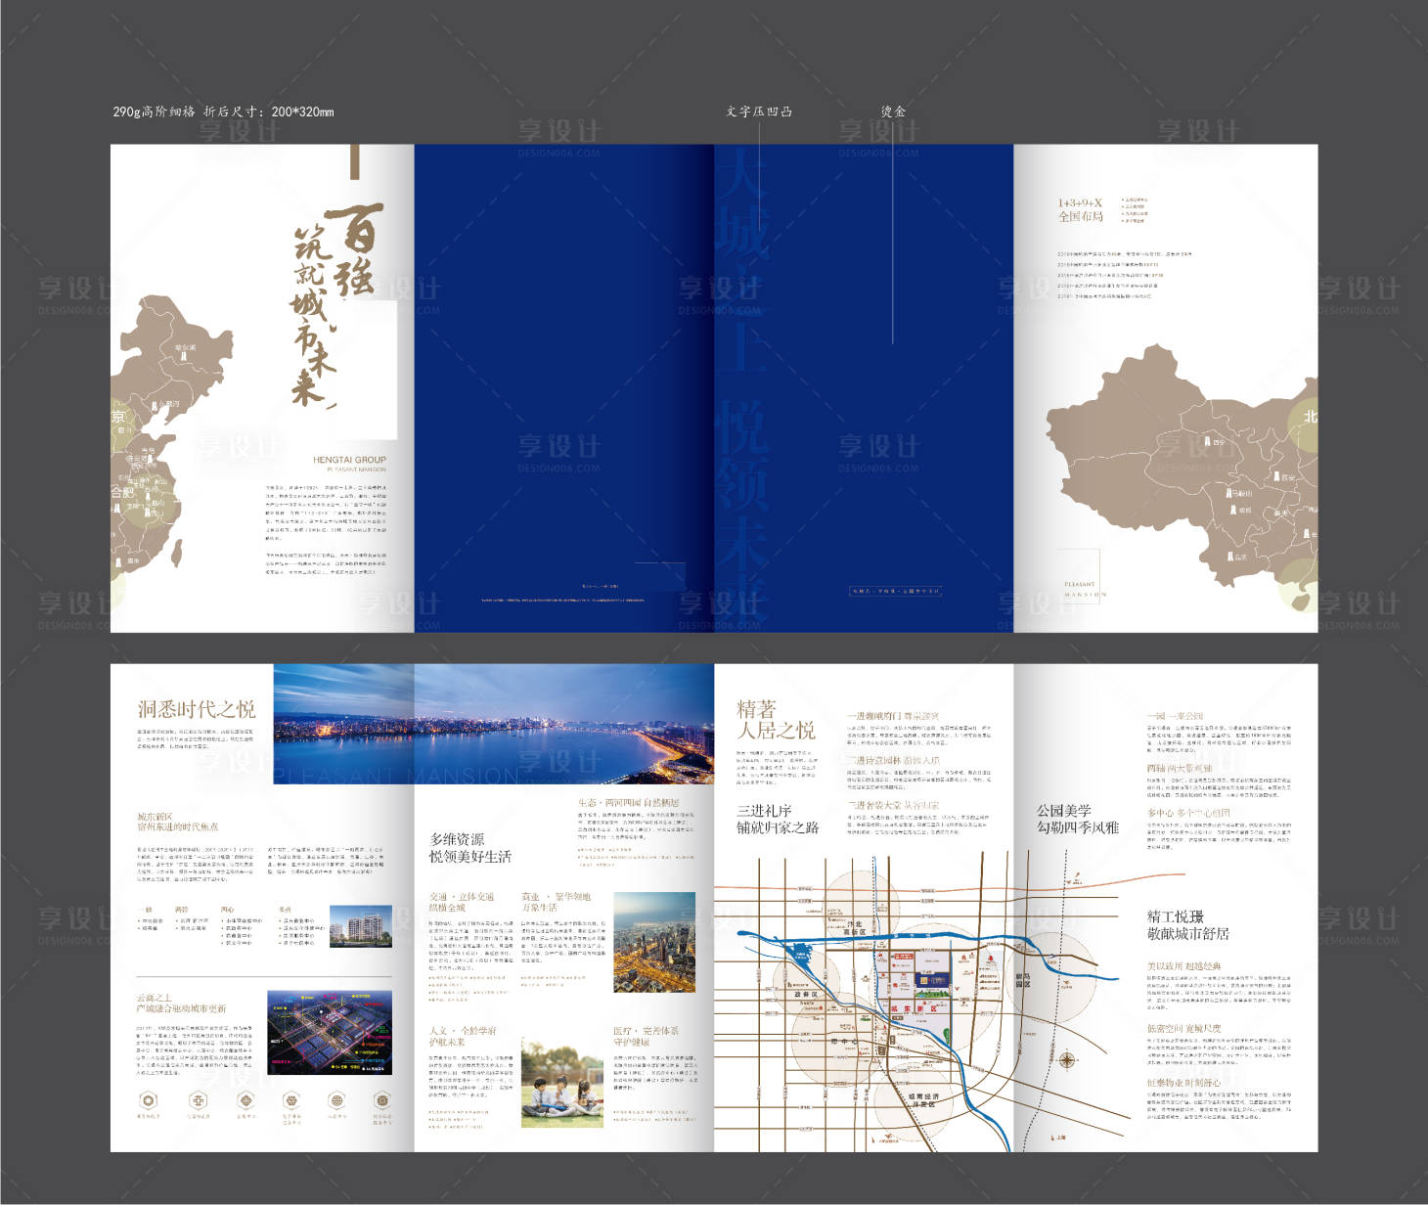Viewport: 1428px width, 1205px height.
Task: Click the dark blue project site marker on map
Action: coord(931,980)
